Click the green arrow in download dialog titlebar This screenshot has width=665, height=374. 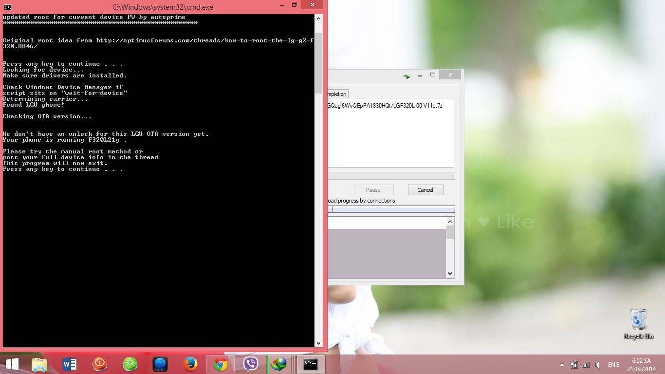click(407, 76)
